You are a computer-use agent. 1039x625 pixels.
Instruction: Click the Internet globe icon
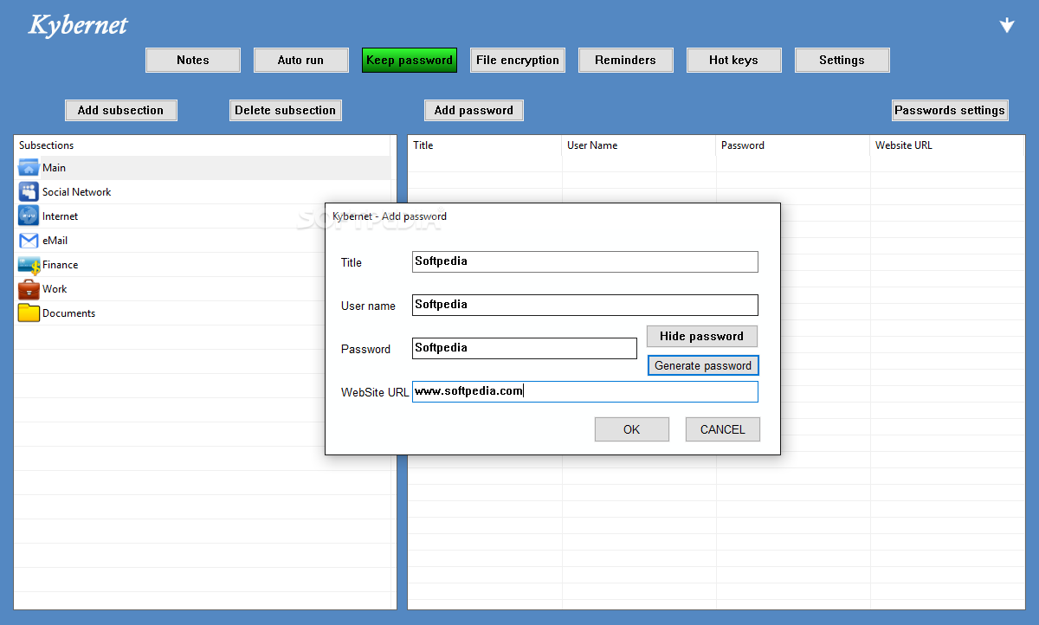click(29, 216)
